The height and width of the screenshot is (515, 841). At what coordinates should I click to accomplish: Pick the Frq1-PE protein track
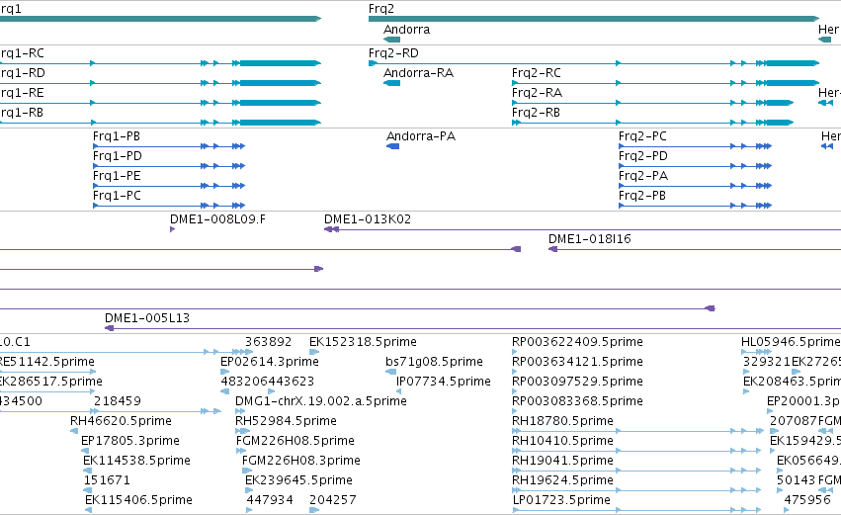pyautogui.click(x=169, y=186)
